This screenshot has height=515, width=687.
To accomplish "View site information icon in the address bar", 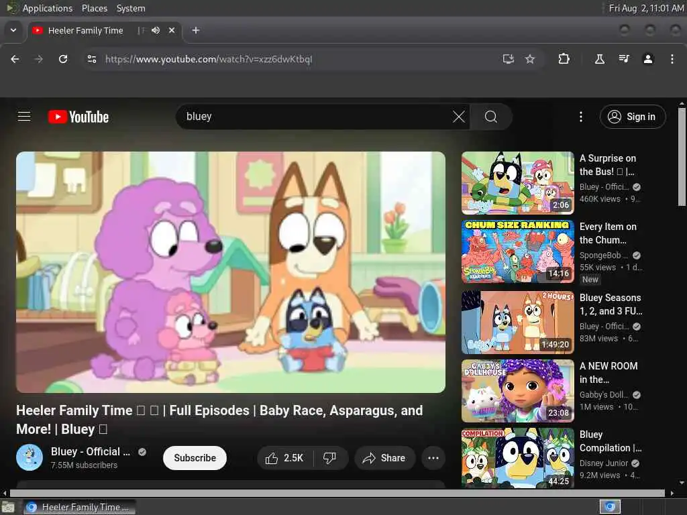I will click(91, 59).
